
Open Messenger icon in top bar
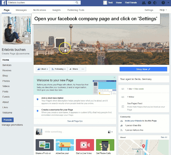(149, 3)
